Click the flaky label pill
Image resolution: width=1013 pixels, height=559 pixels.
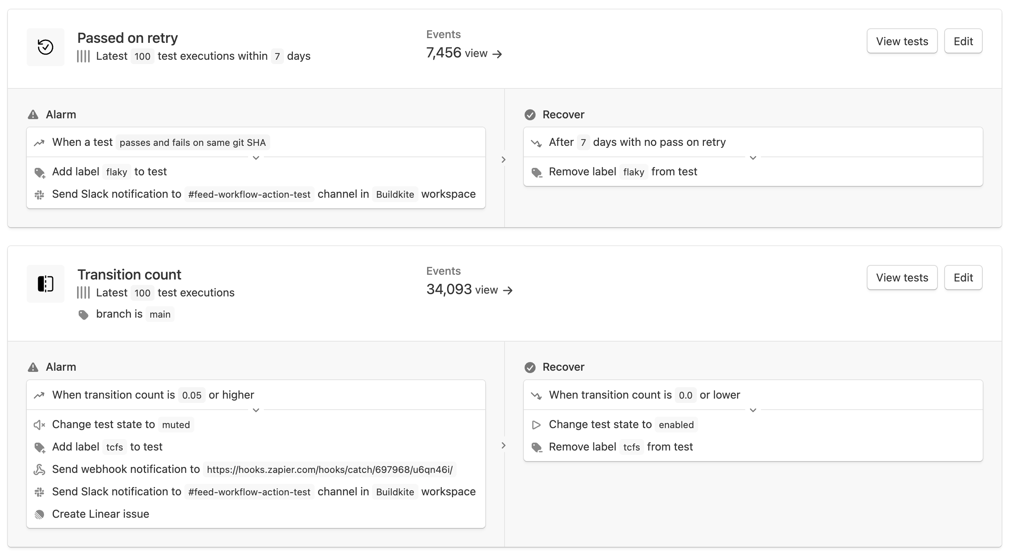point(116,172)
